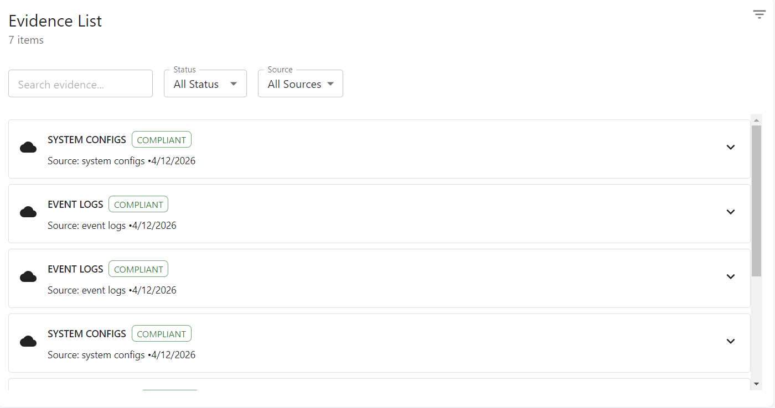Image resolution: width=775 pixels, height=408 pixels.
Task: Click the COMPLIANT badge on lower SYSTEM CONFIGS
Action: (162, 334)
